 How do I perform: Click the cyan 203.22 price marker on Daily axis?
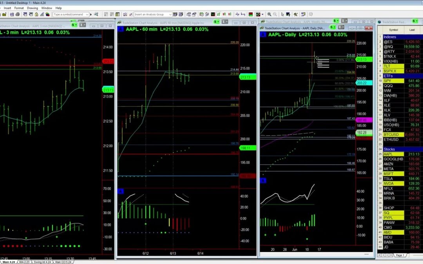pyautogui.click(x=364, y=83)
